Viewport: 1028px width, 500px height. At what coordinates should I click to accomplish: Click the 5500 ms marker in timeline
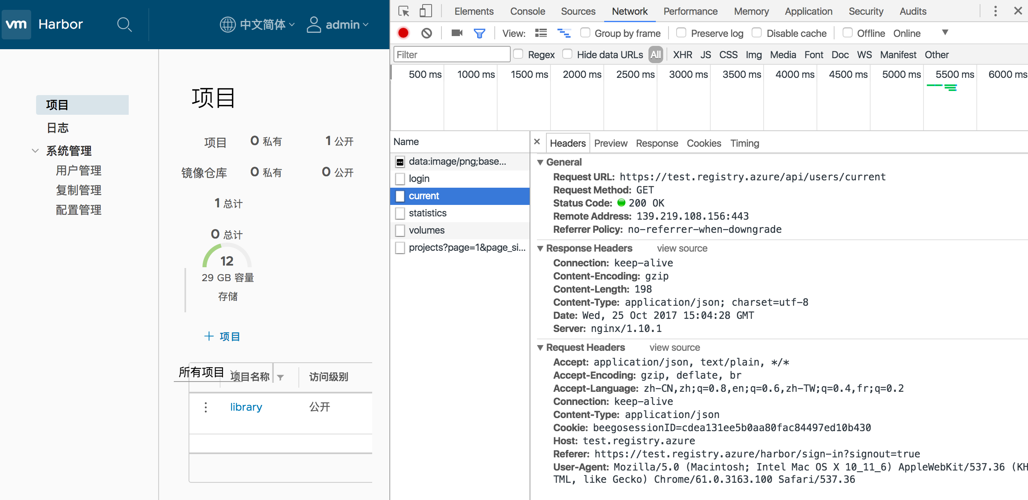[954, 75]
